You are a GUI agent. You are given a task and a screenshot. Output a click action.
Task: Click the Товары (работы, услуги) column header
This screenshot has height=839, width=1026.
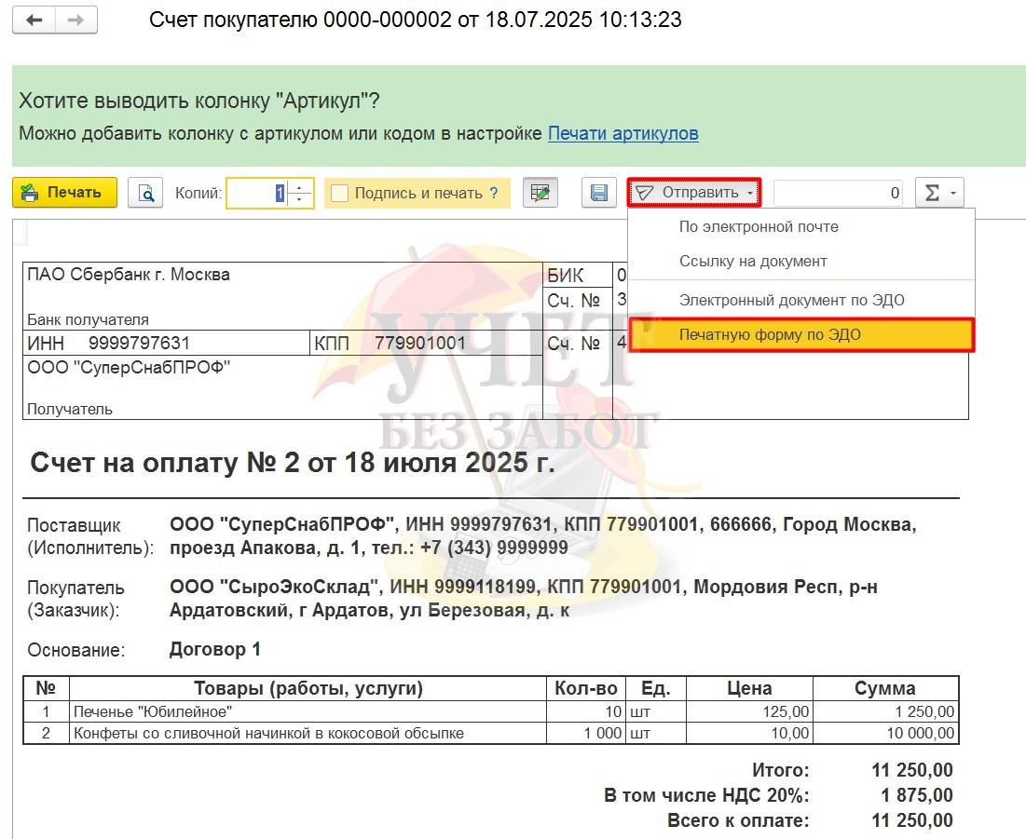[x=308, y=688]
